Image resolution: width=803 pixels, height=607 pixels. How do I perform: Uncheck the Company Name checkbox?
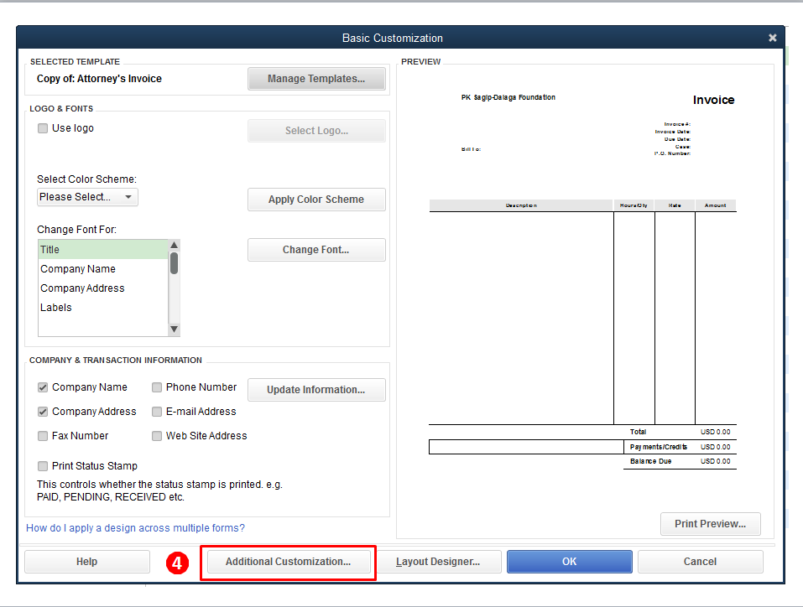pyautogui.click(x=43, y=387)
